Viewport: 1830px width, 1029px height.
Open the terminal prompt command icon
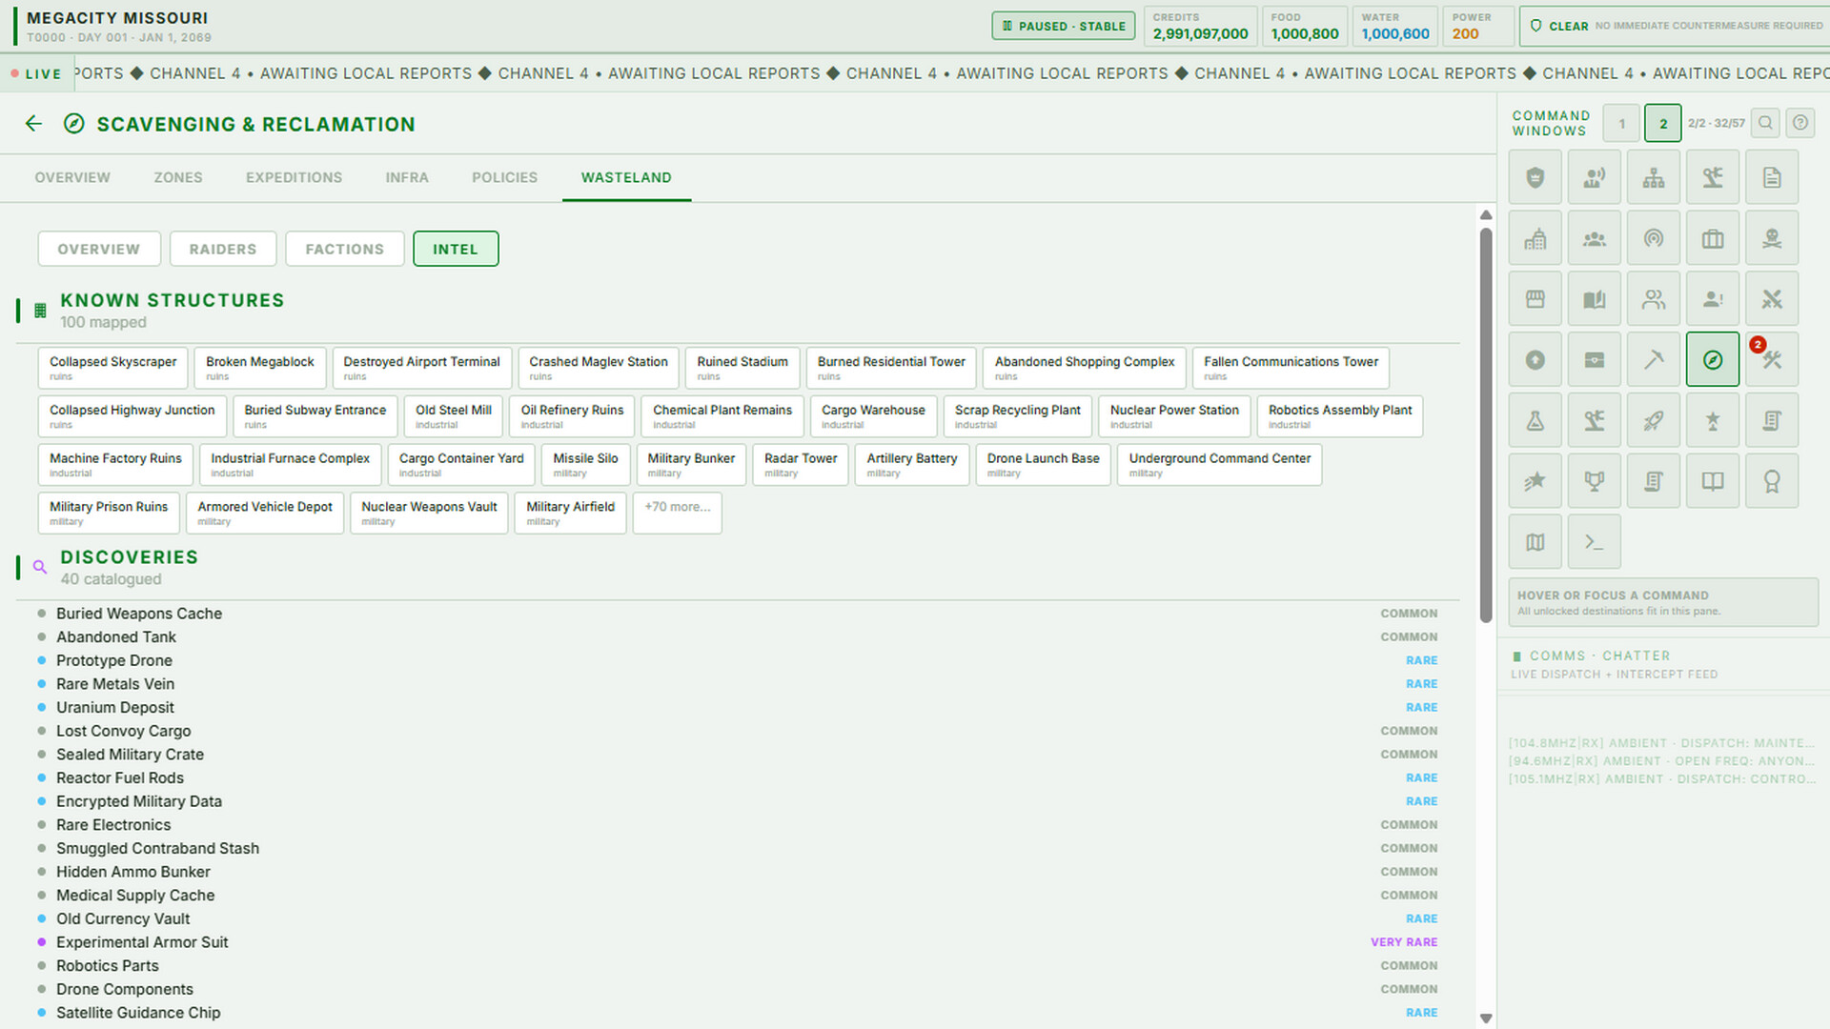[1594, 542]
